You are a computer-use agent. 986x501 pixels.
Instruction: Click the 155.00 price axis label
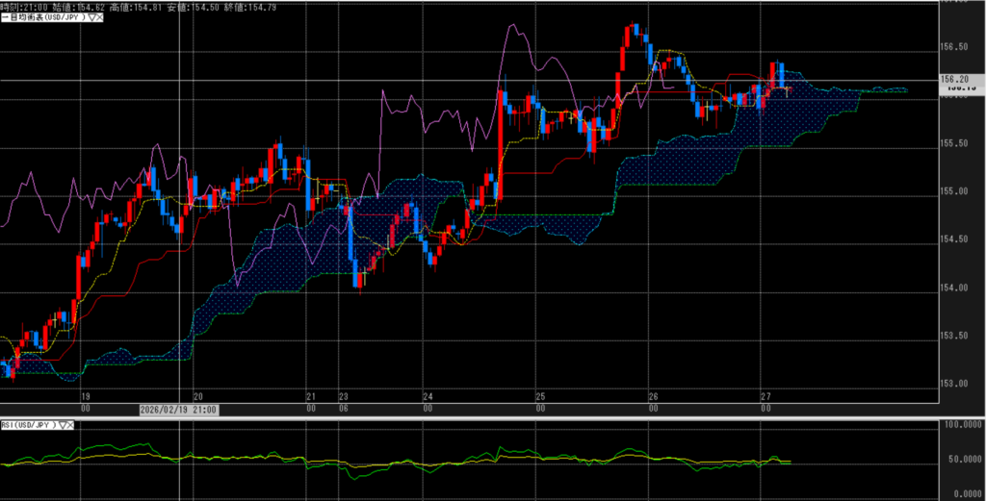(953, 191)
